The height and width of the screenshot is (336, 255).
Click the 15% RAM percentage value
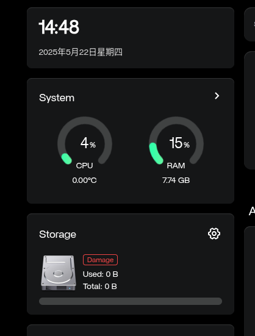pos(179,143)
